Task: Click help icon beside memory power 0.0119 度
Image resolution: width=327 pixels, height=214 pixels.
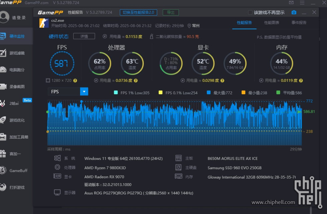Action: click(x=301, y=81)
